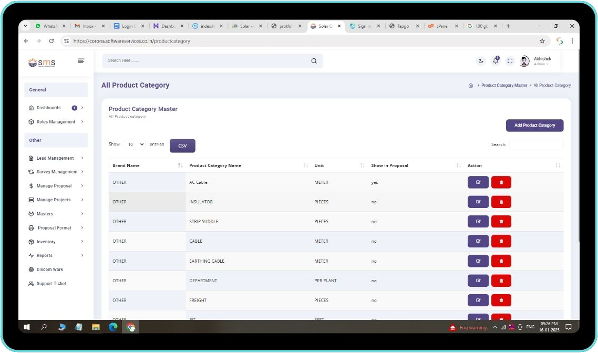Image resolution: width=598 pixels, height=353 pixels.
Task: Toggle fullscreen mode icon in header
Action: pos(510,61)
